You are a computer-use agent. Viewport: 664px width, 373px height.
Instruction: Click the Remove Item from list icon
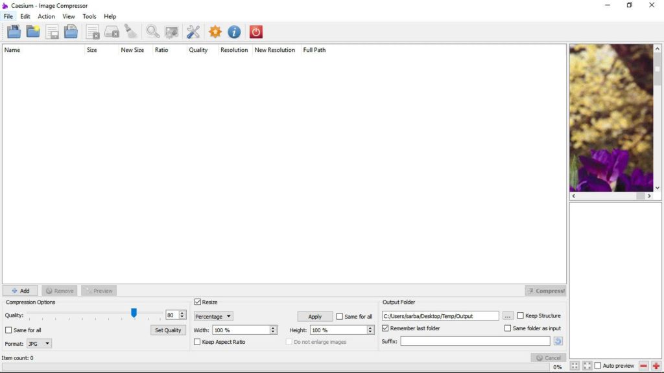(92, 32)
